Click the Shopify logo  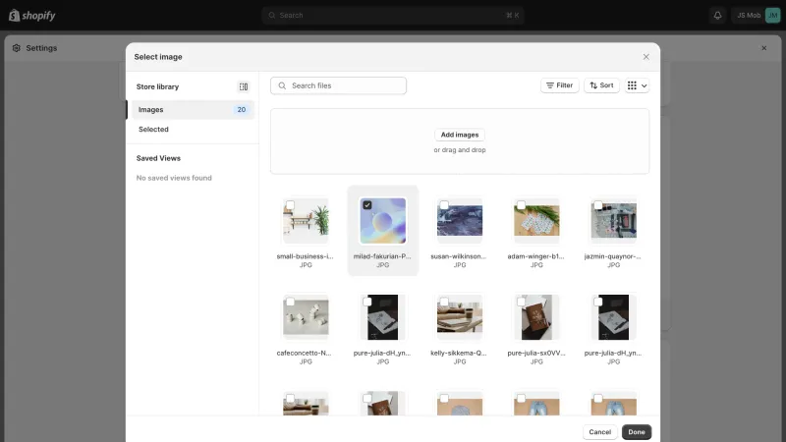32,15
